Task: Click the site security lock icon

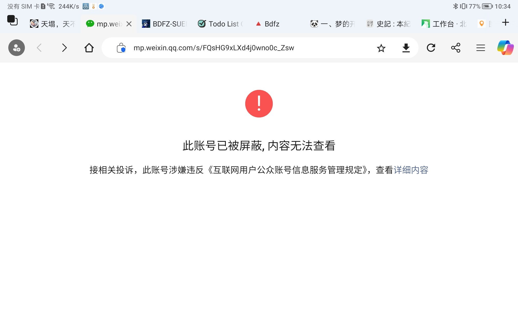Action: click(121, 48)
